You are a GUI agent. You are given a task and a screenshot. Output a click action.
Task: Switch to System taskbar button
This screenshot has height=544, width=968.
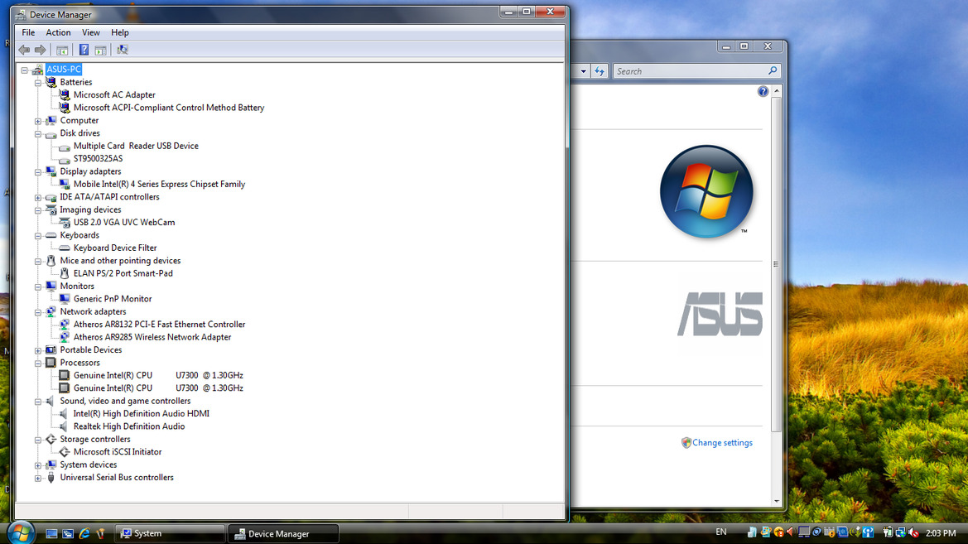[x=169, y=533]
